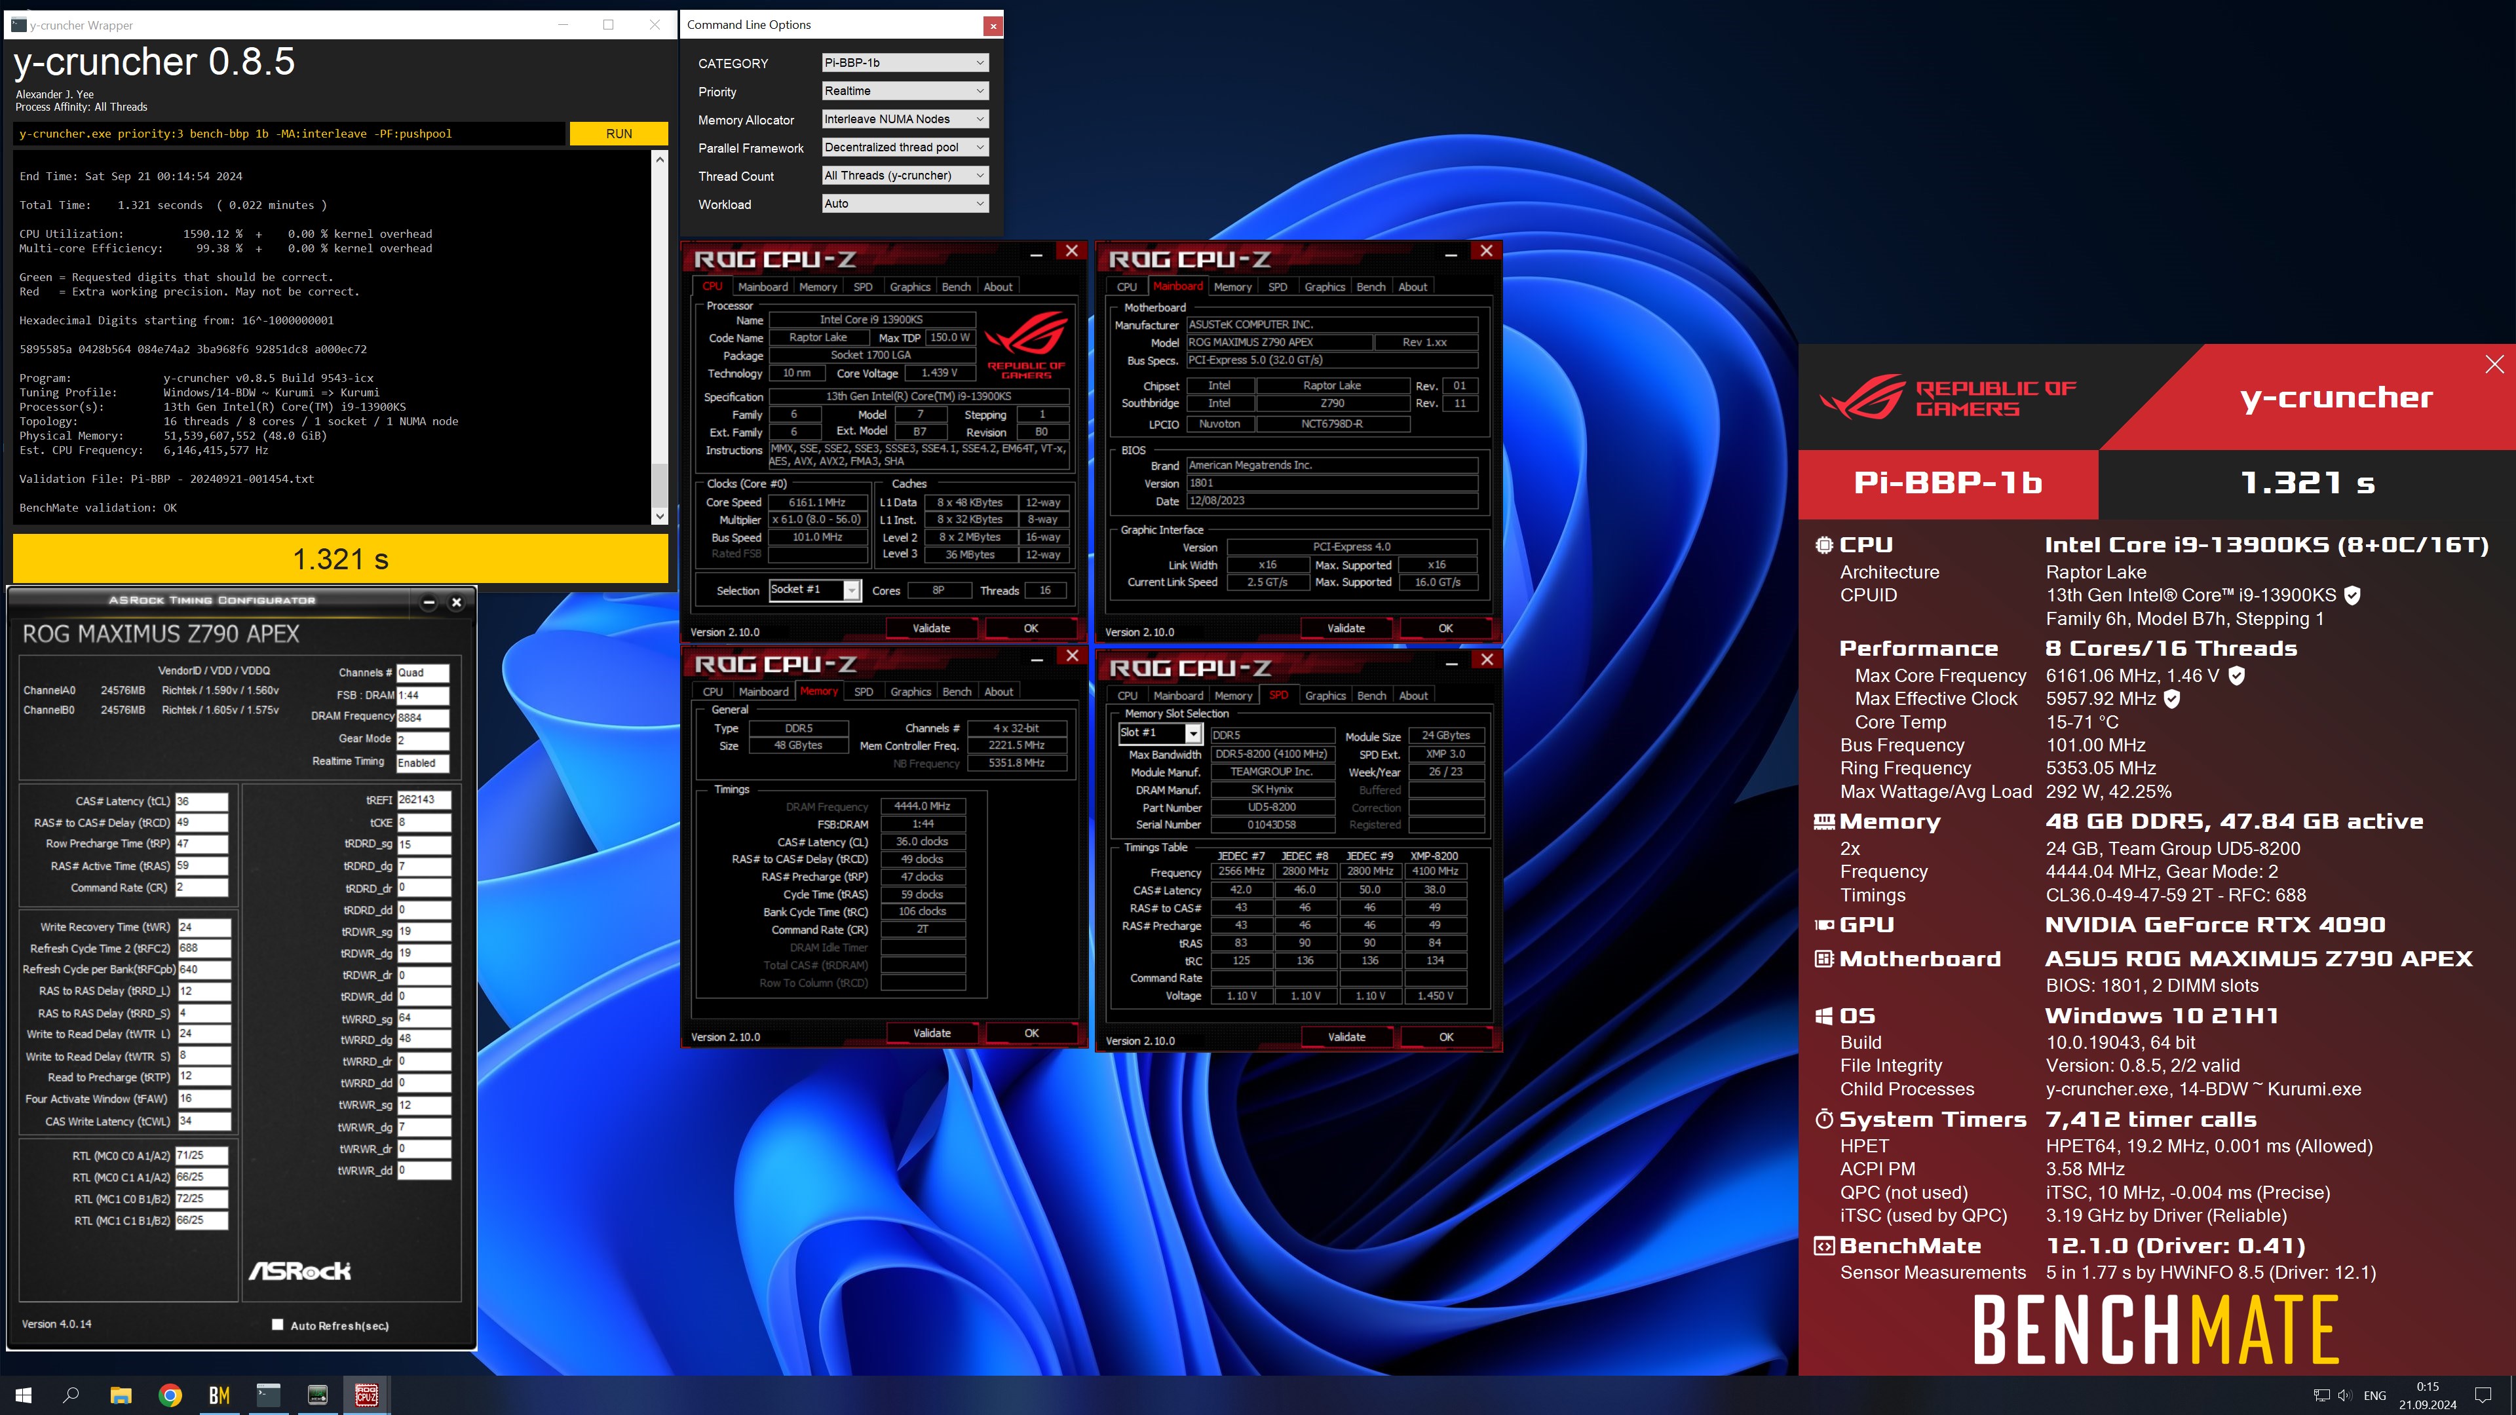Image resolution: width=2516 pixels, height=1415 pixels.
Task: Click OK in the CPU-Z Memory window
Action: point(1031,1033)
